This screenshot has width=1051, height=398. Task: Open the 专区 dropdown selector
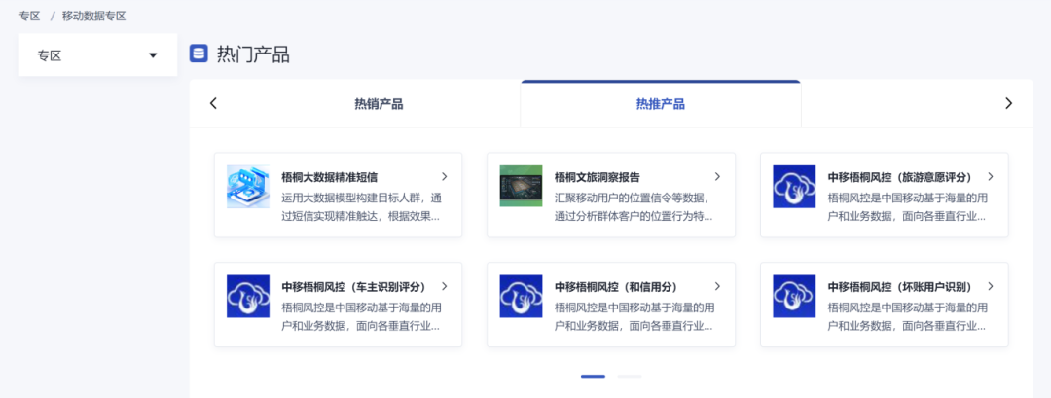click(x=97, y=55)
